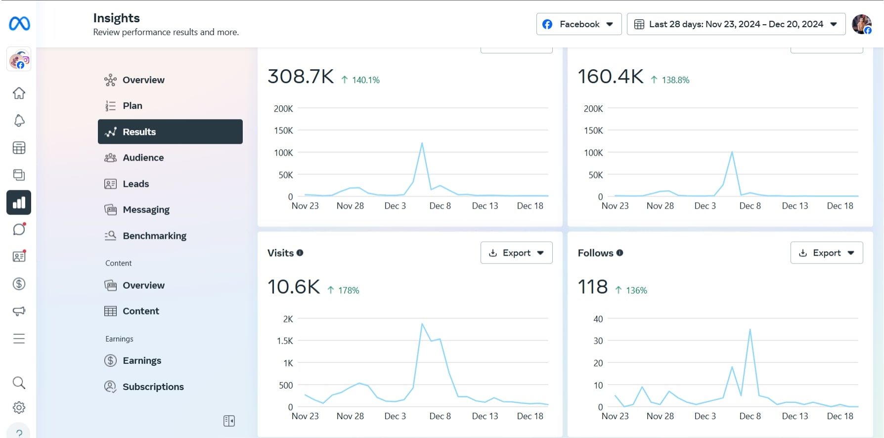Open the Inbox chat bubble icon
Screen dimensions: 884x438
pyautogui.click(x=19, y=229)
